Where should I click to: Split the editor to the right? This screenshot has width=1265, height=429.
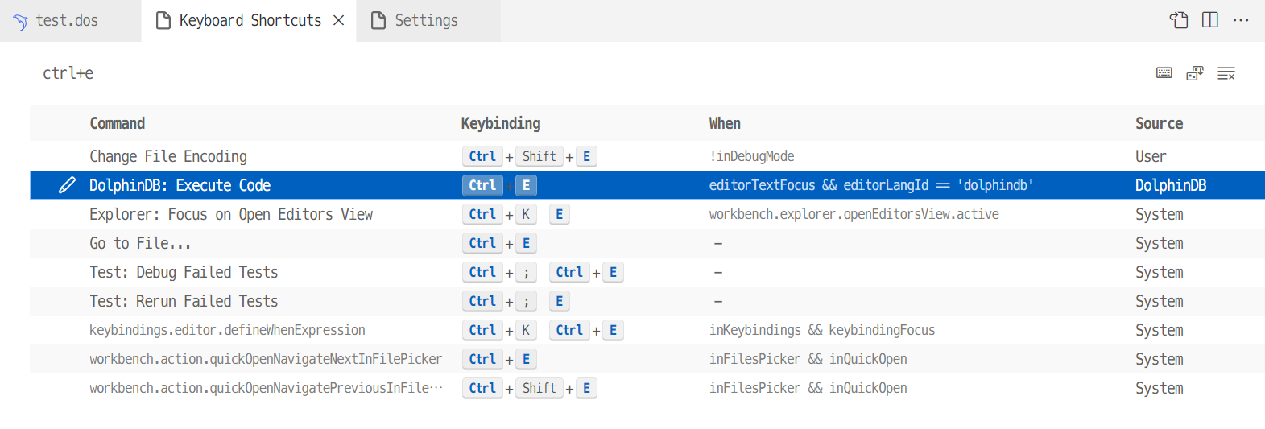pos(1209,20)
